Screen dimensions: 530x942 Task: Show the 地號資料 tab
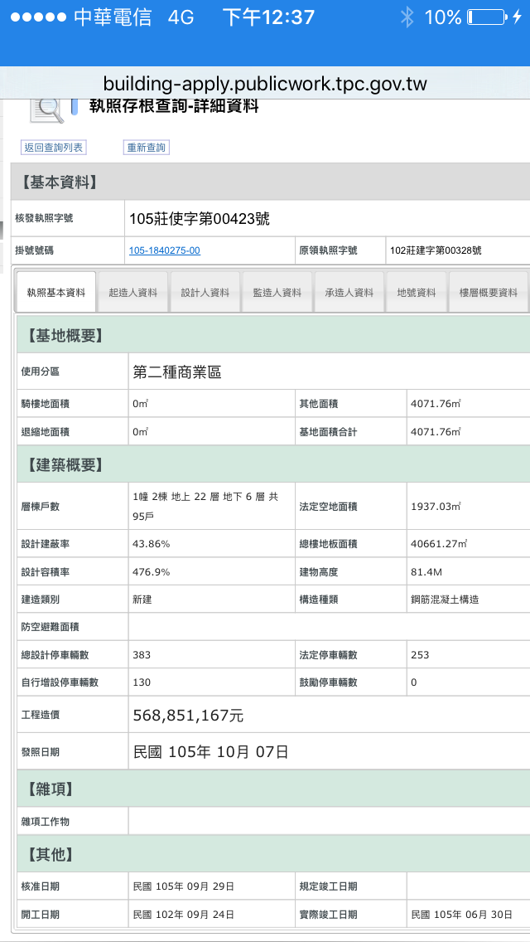coord(417,293)
